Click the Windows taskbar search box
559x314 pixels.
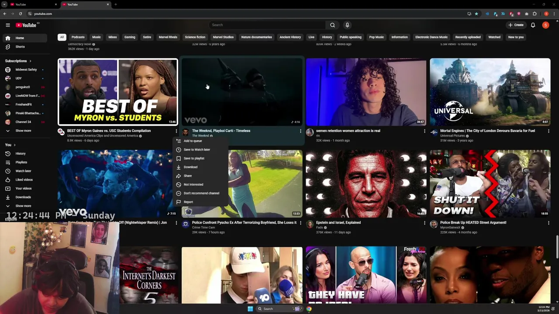(x=279, y=309)
